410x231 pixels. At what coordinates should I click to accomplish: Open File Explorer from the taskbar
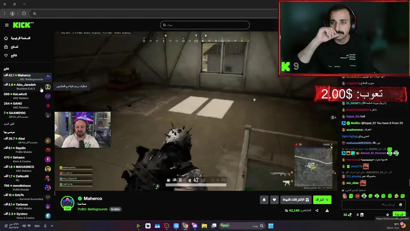[x=204, y=226]
